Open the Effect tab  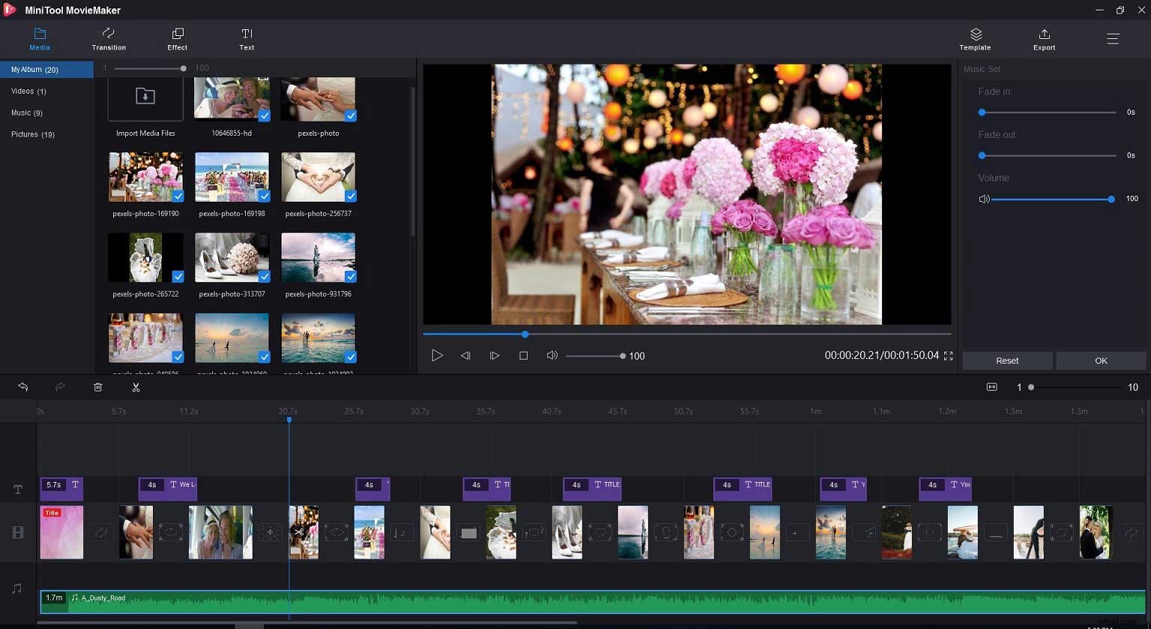177,38
